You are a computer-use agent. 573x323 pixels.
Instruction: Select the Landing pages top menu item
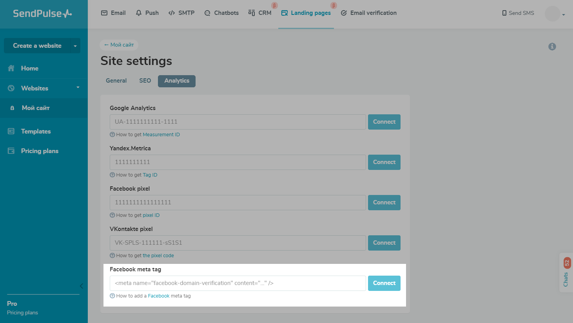[x=306, y=13]
